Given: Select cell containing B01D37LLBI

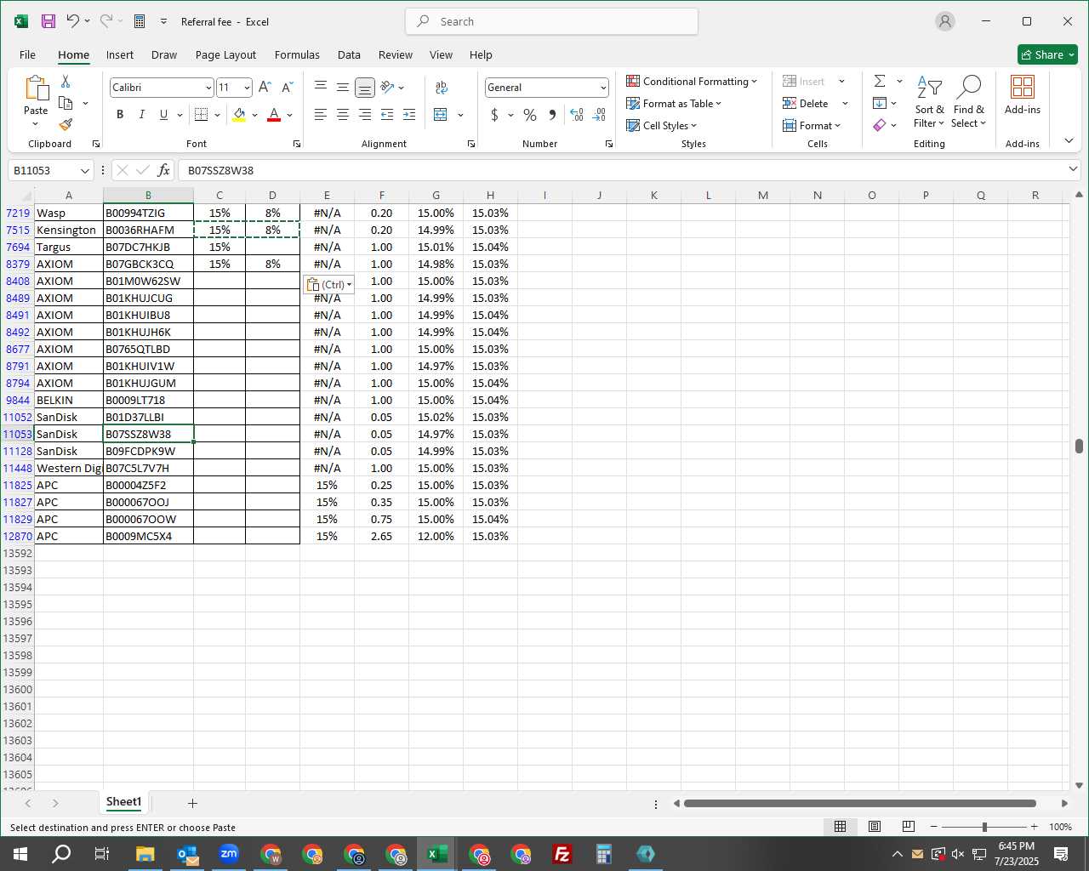Looking at the screenshot, I should tap(148, 417).
